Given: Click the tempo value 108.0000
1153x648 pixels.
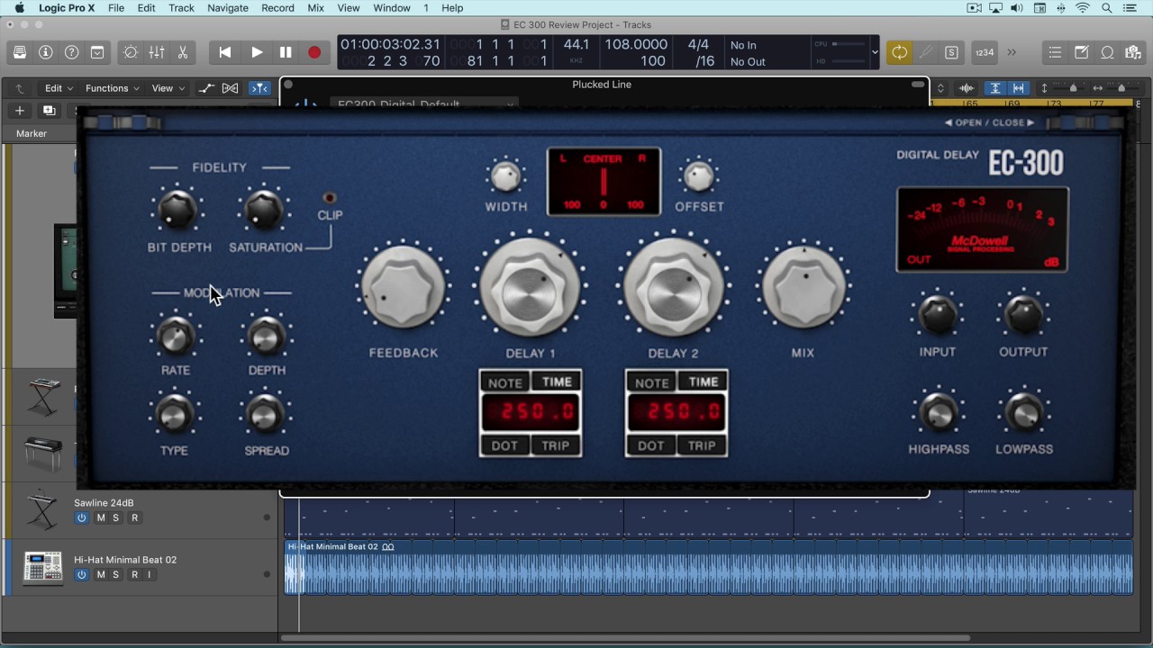Looking at the screenshot, I should (x=636, y=45).
